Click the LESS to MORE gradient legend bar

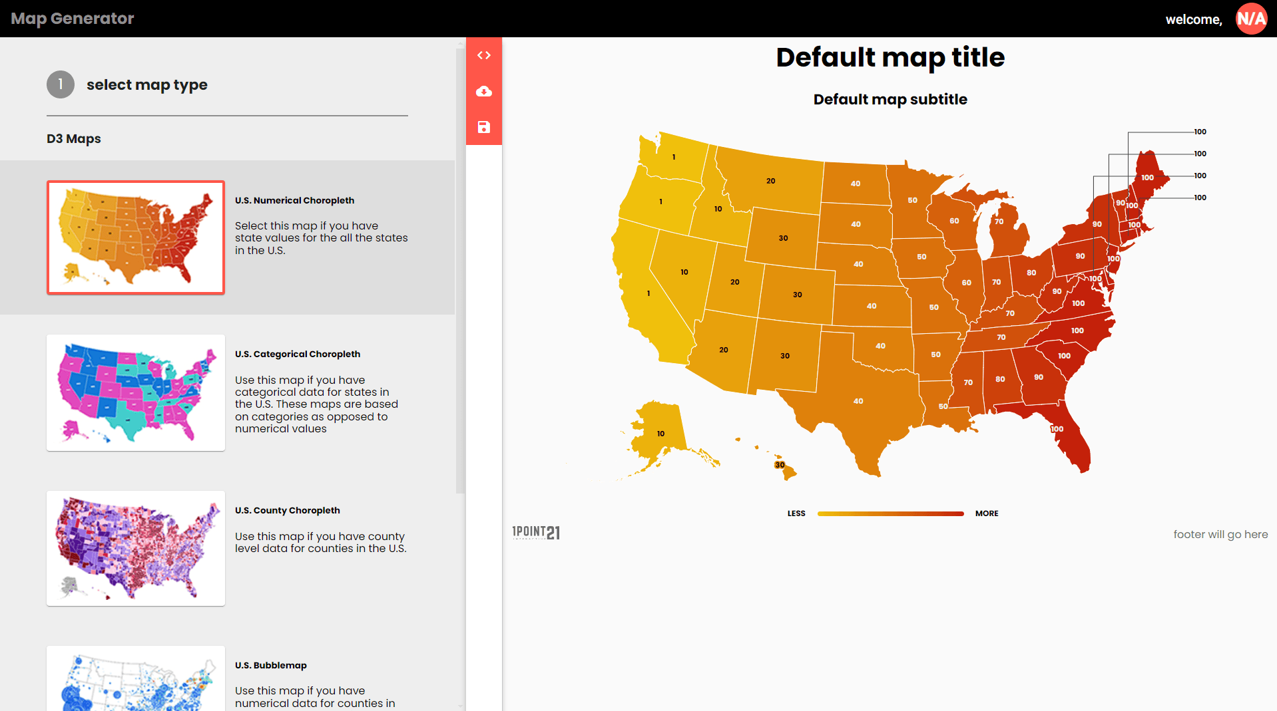point(890,513)
